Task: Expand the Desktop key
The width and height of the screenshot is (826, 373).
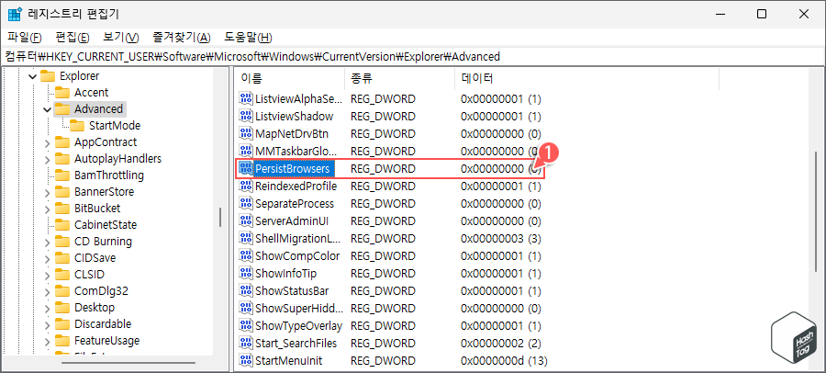Action: [48, 308]
